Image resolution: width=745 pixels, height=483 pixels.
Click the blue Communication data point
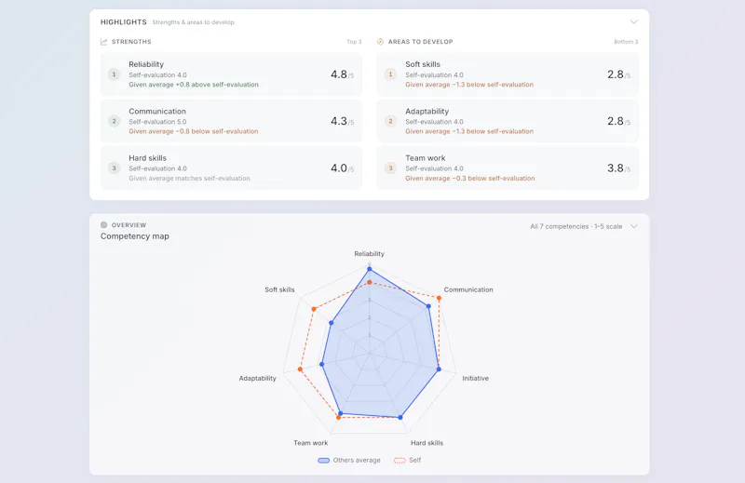point(428,306)
